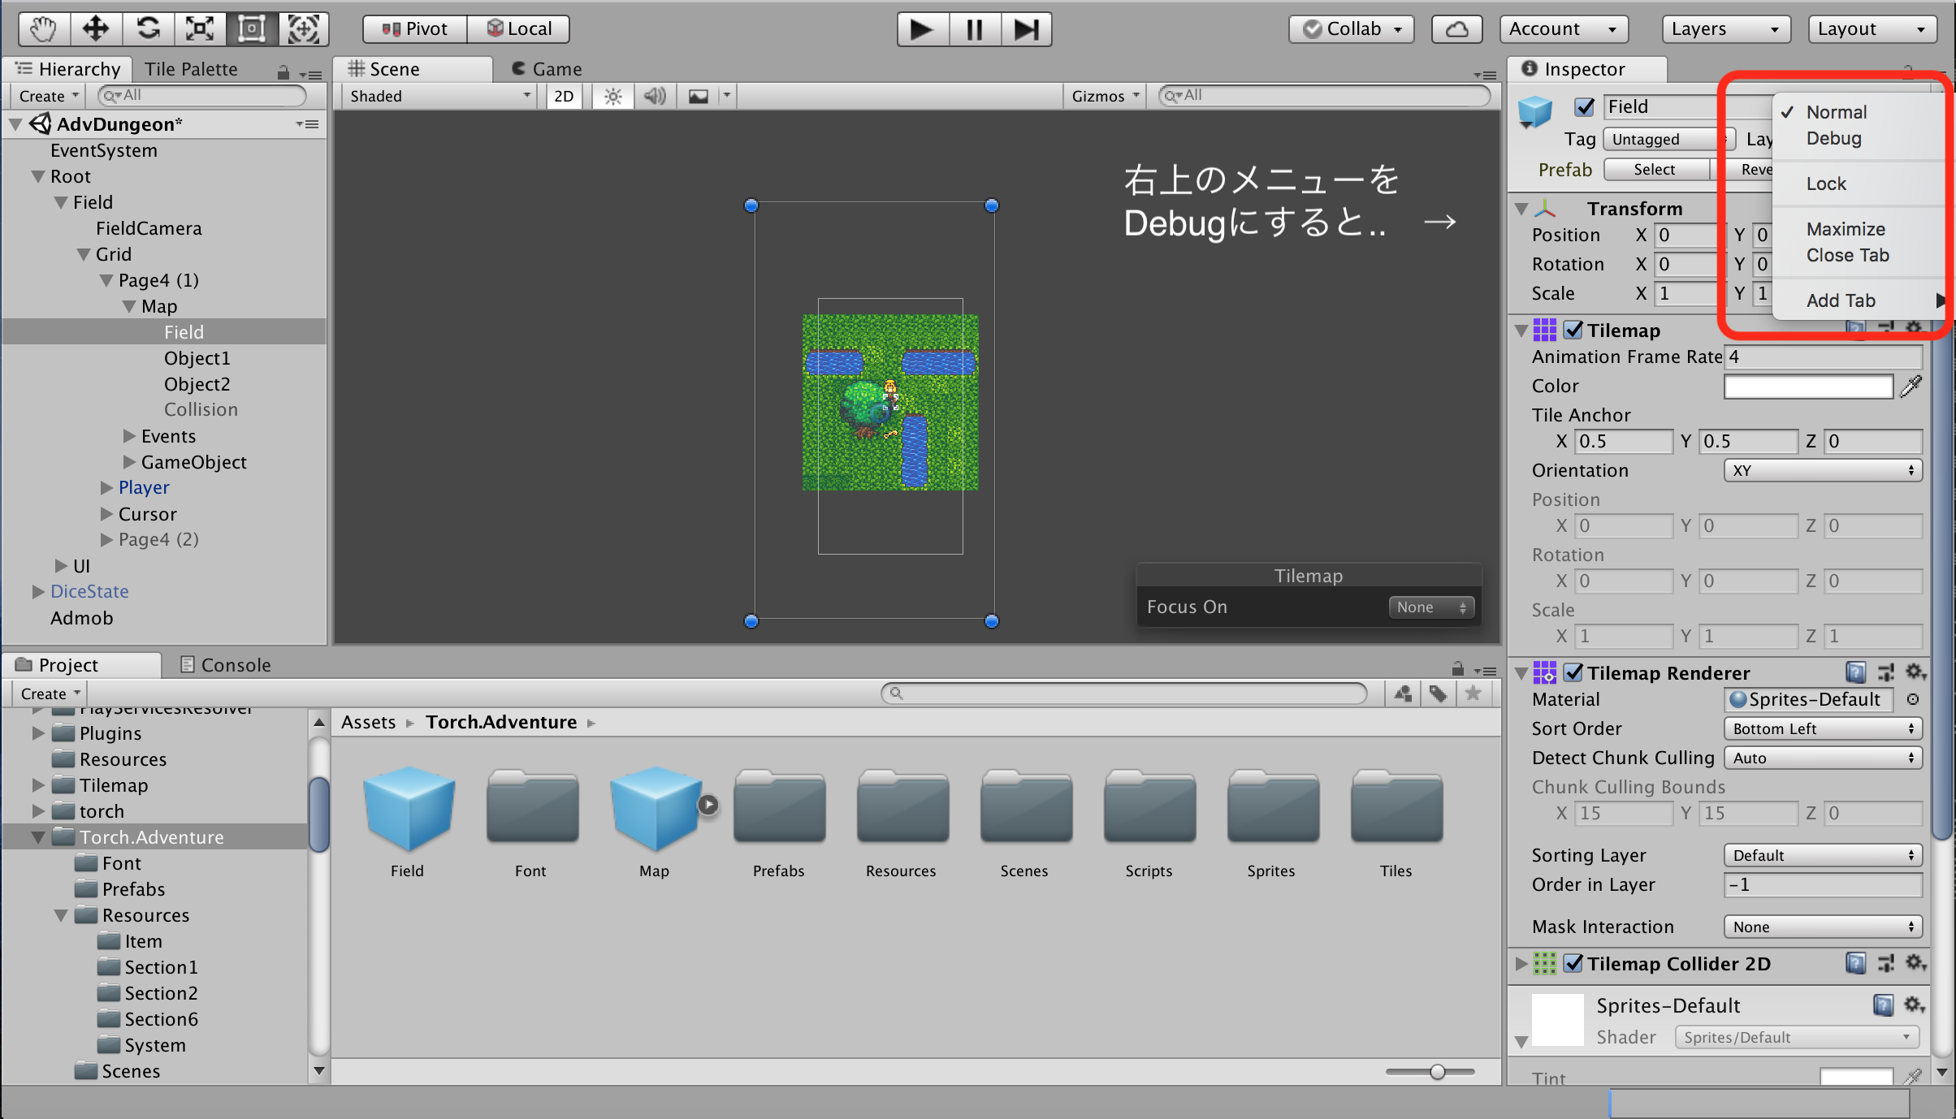Open the Tiles folder

1396,822
